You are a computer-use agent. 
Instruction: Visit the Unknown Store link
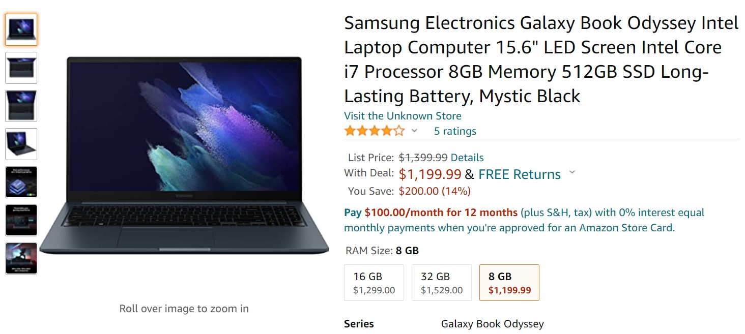pos(403,116)
